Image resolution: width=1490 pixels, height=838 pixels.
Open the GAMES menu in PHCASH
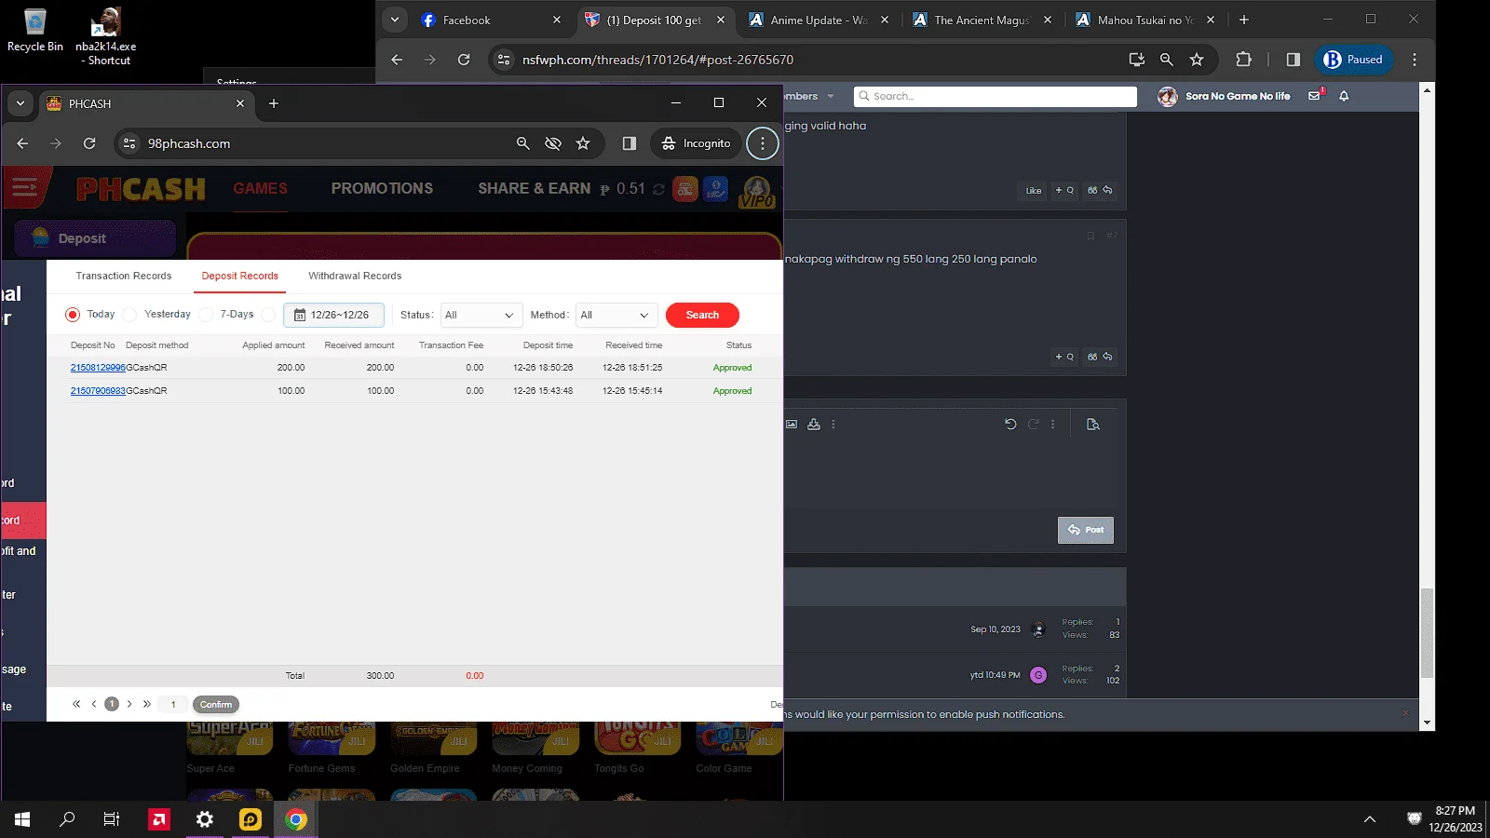point(260,188)
